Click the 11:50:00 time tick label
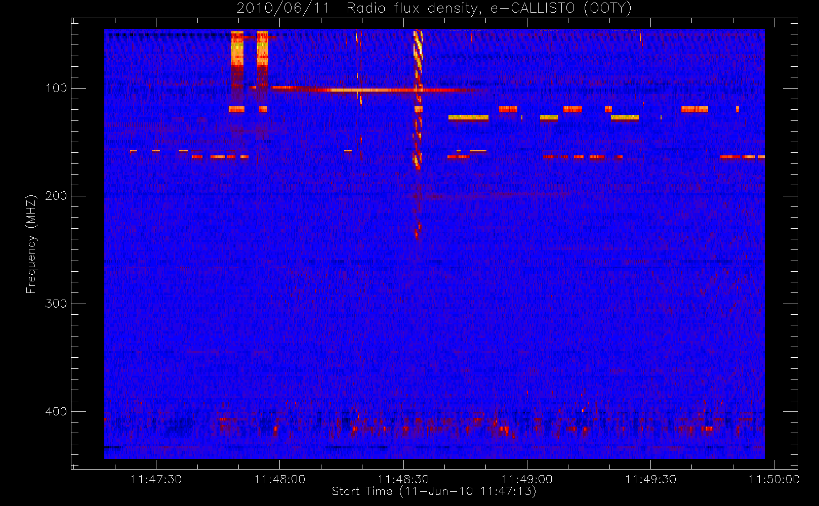Image resolution: width=819 pixels, height=506 pixels. pyautogui.click(x=774, y=479)
